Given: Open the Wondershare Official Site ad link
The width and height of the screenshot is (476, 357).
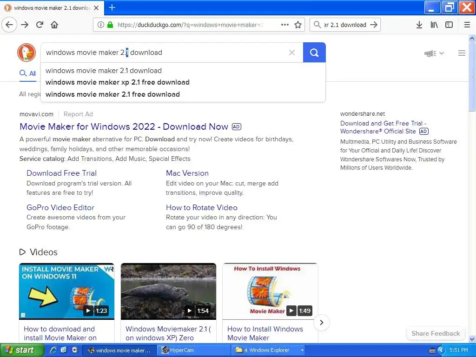Looking at the screenshot, I should (383, 127).
